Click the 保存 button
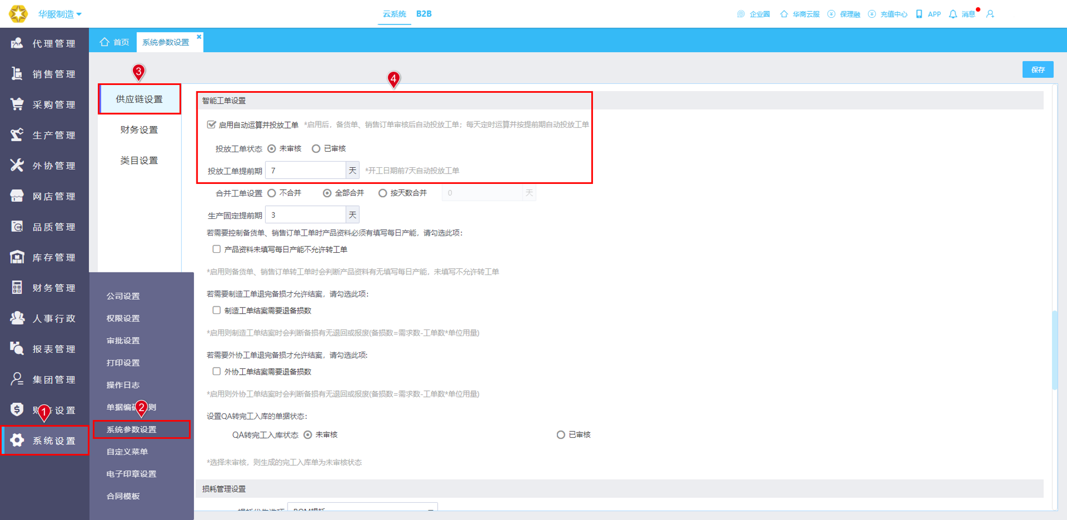This screenshot has height=520, width=1067. (1038, 69)
